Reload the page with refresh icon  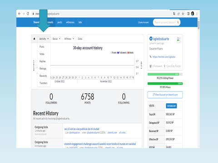click(28, 14)
